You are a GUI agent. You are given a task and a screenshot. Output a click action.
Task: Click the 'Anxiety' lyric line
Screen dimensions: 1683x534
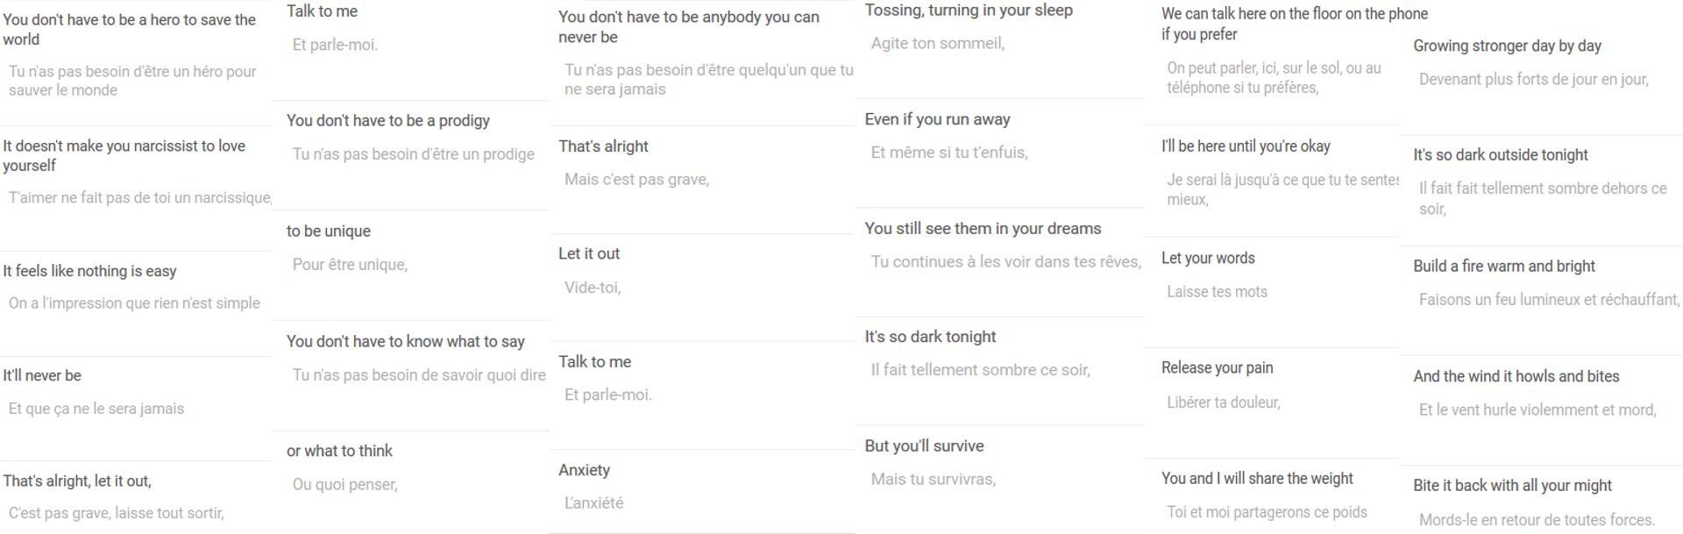(x=584, y=470)
